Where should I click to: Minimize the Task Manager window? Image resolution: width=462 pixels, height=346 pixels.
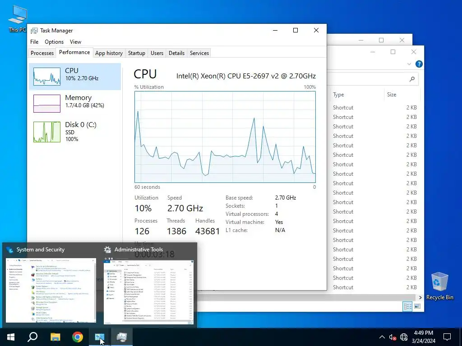(275, 30)
